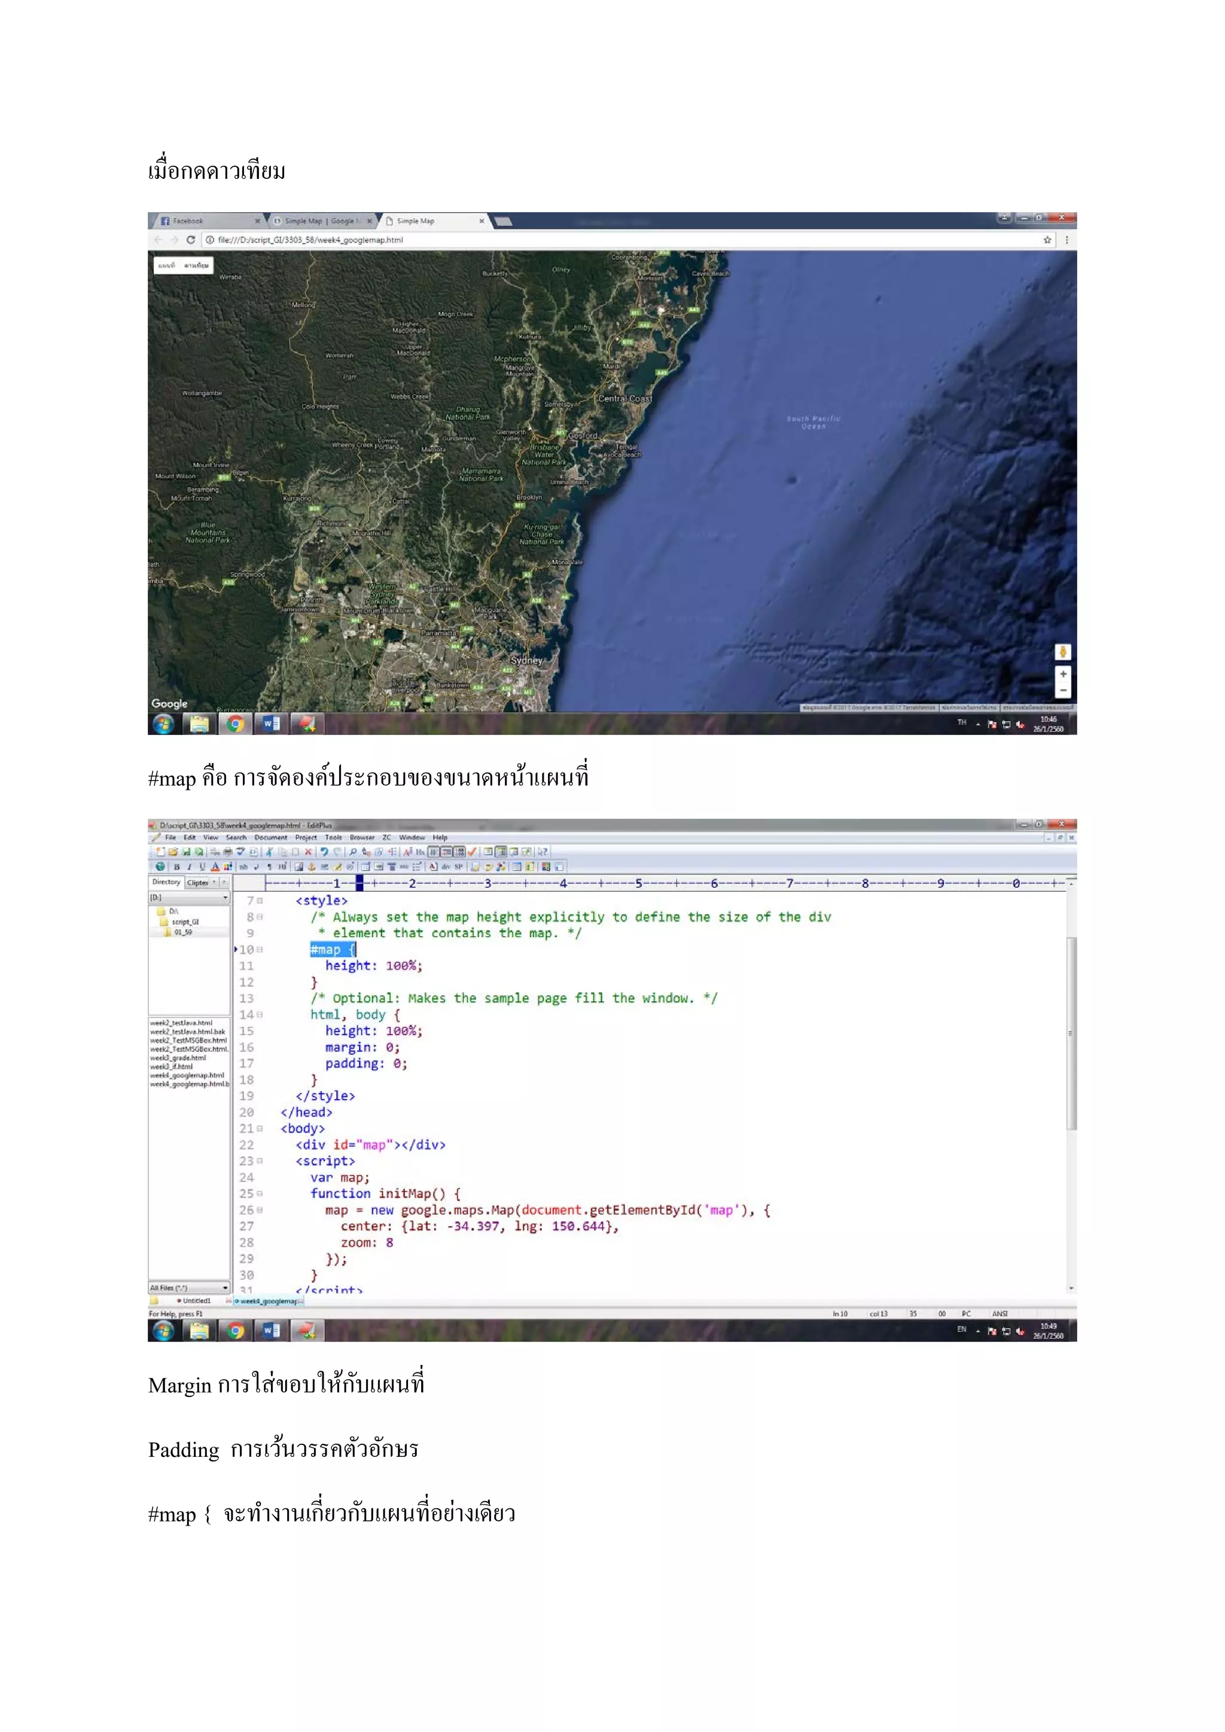The image size is (1225, 1732).
Task: Open the Window menu in EditPlus
Action: [x=412, y=837]
